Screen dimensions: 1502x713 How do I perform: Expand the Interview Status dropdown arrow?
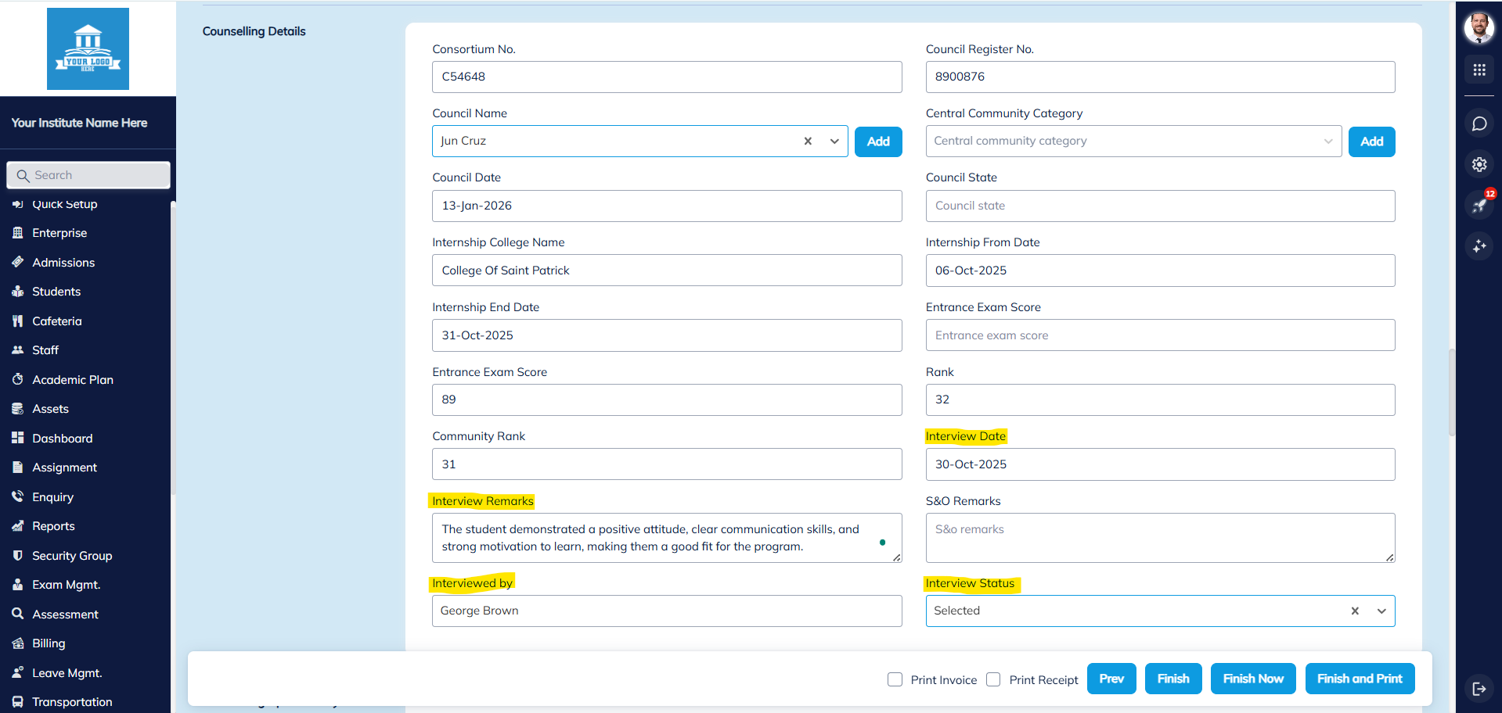[1381, 611]
